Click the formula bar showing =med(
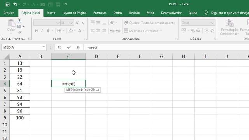 click(x=167, y=47)
